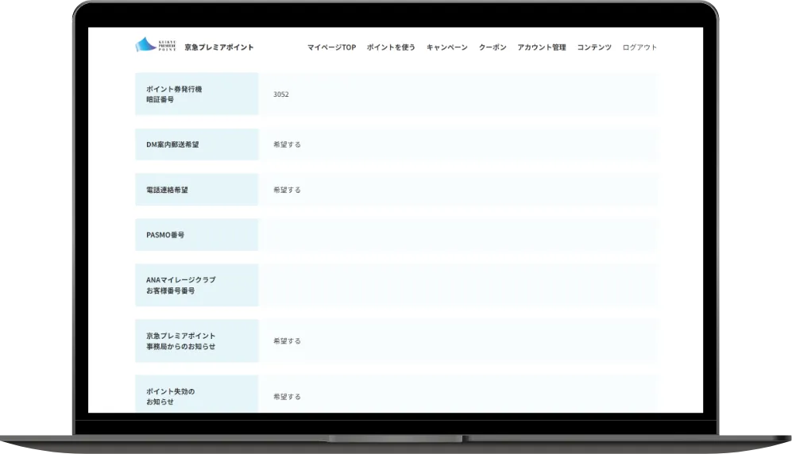Image resolution: width=792 pixels, height=454 pixels.
Task: Click the Keikyu Premier Point logo icon
Action: (156, 45)
